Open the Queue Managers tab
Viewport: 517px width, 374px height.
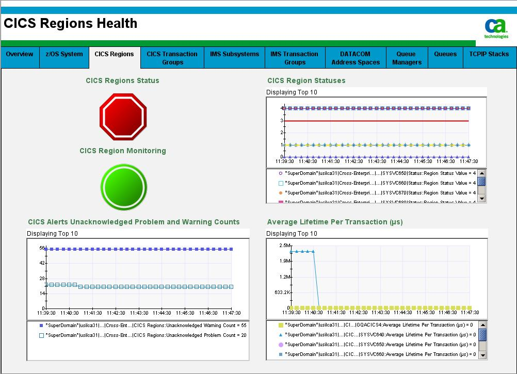tap(407, 58)
